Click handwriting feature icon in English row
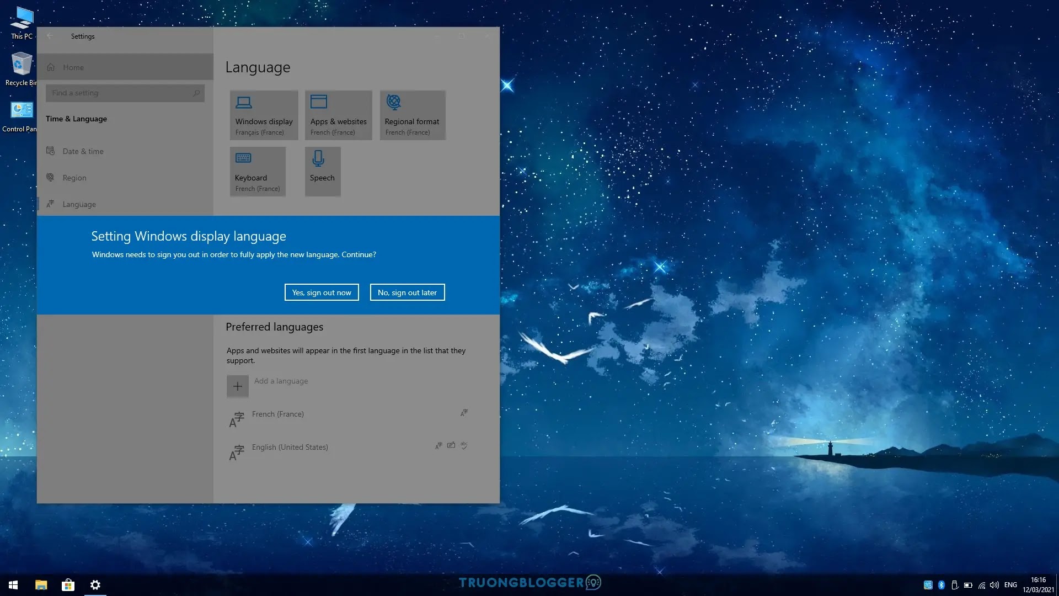1059x596 pixels. coord(451,445)
